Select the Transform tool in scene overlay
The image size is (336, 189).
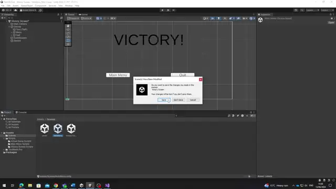[68, 44]
